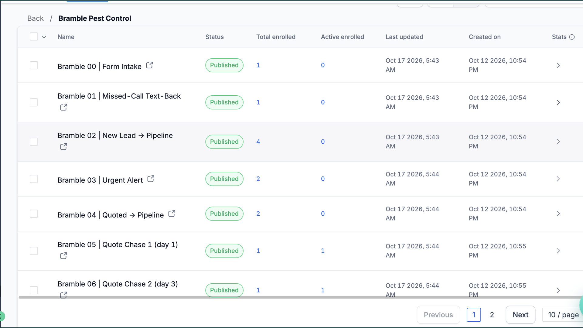Viewport: 583px width, 328px height.
Task: Open Bramble 04 Quoted Pipeline external link icon
Action: click(172, 214)
